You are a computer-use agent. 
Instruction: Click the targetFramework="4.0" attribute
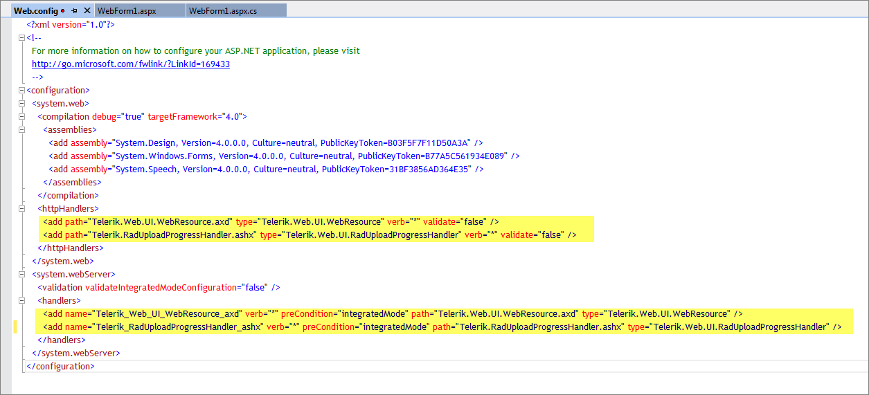(x=194, y=116)
